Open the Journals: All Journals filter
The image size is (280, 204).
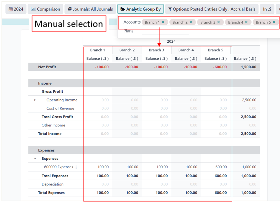coord(90,9)
